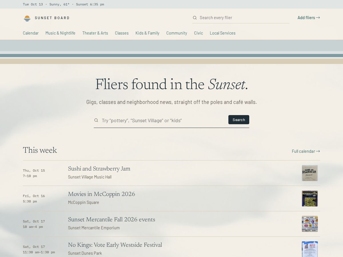343x257 pixels.
Task: Go to Music & Nightlife section
Action: point(60,33)
